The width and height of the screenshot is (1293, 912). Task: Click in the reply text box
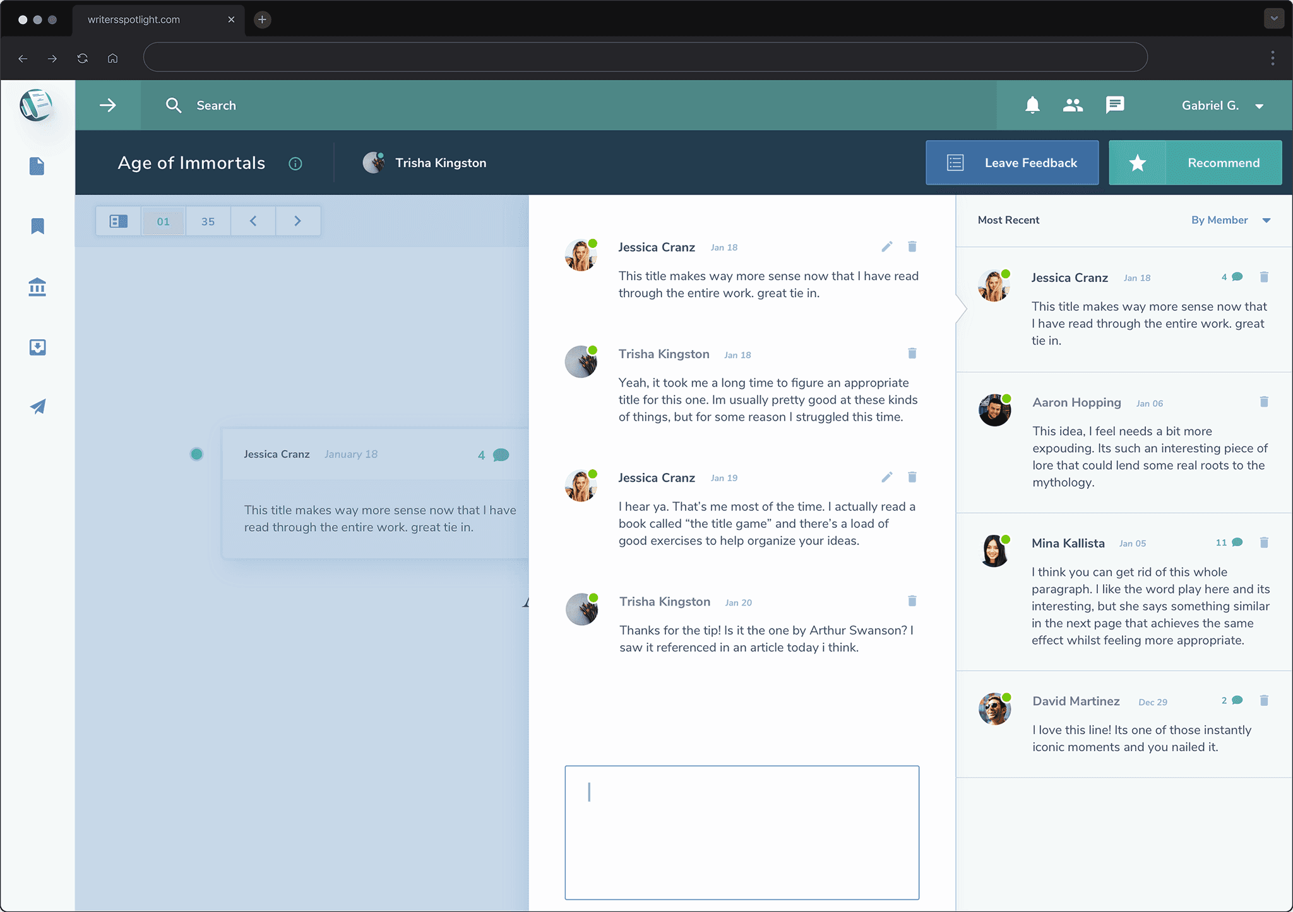(742, 833)
